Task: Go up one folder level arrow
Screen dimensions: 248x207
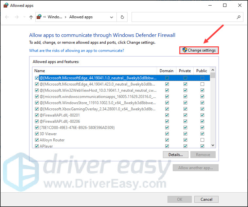Action: pos(31,17)
